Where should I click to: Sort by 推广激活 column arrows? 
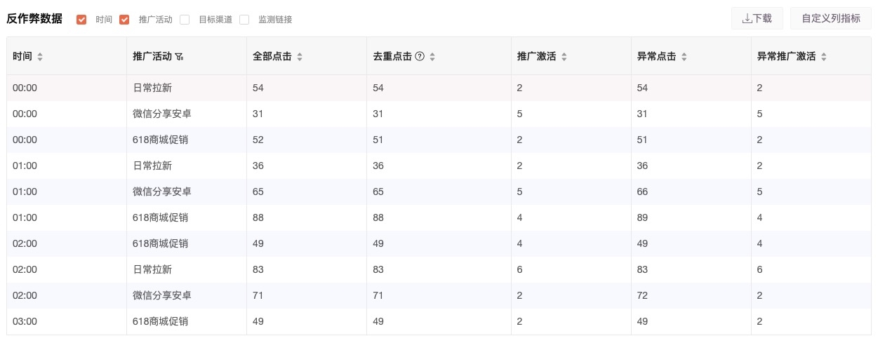(564, 57)
